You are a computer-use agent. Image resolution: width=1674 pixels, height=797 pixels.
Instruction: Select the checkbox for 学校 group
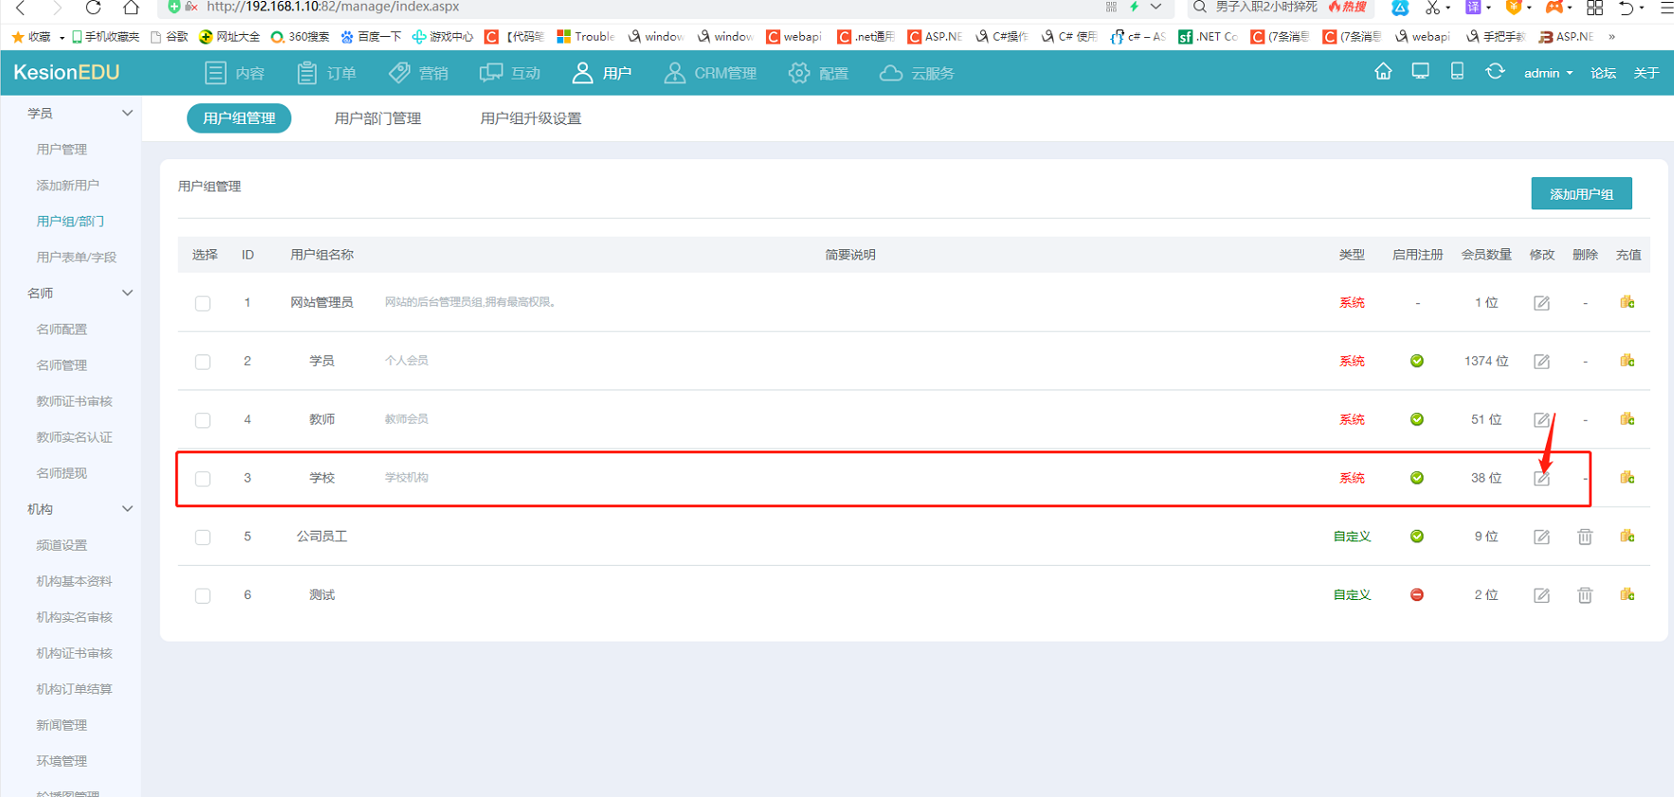pyautogui.click(x=203, y=479)
